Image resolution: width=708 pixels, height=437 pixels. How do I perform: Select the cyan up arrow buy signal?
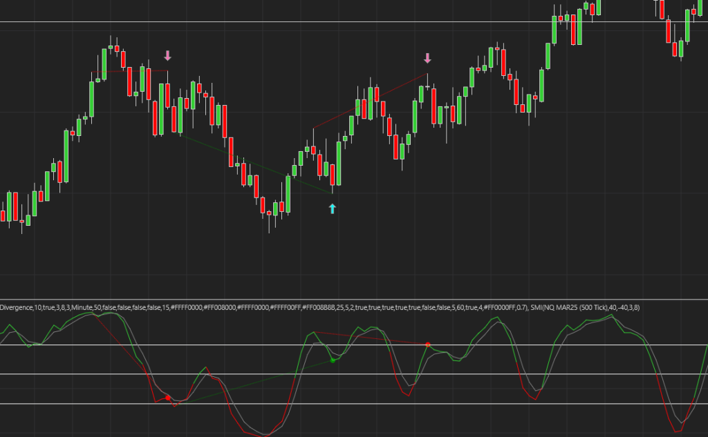(x=332, y=208)
